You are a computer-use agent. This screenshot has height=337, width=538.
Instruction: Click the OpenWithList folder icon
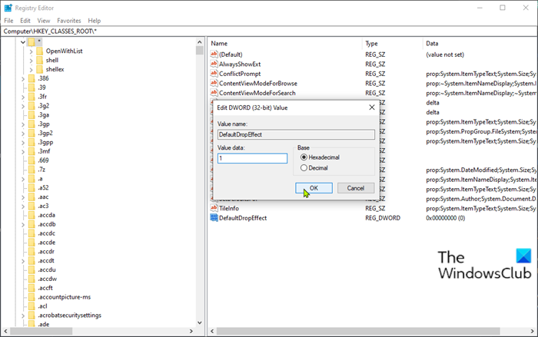coord(40,51)
